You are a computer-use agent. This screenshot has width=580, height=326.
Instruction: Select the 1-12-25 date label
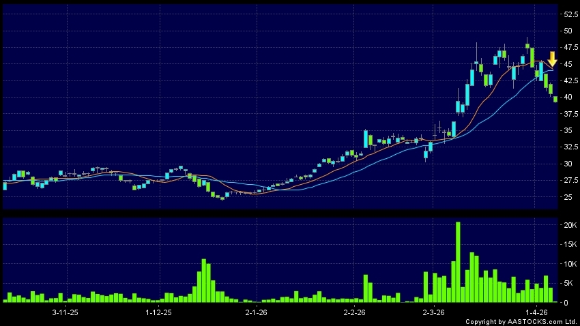(158, 312)
